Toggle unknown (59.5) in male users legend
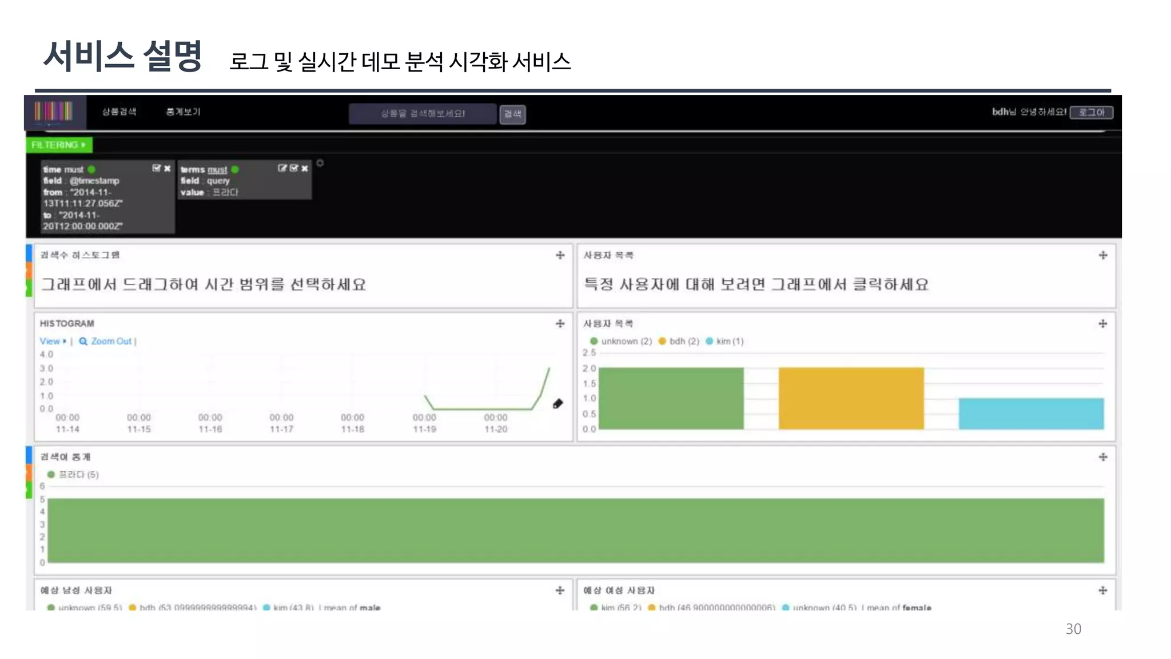This screenshot has height=659, width=1171. 85,607
